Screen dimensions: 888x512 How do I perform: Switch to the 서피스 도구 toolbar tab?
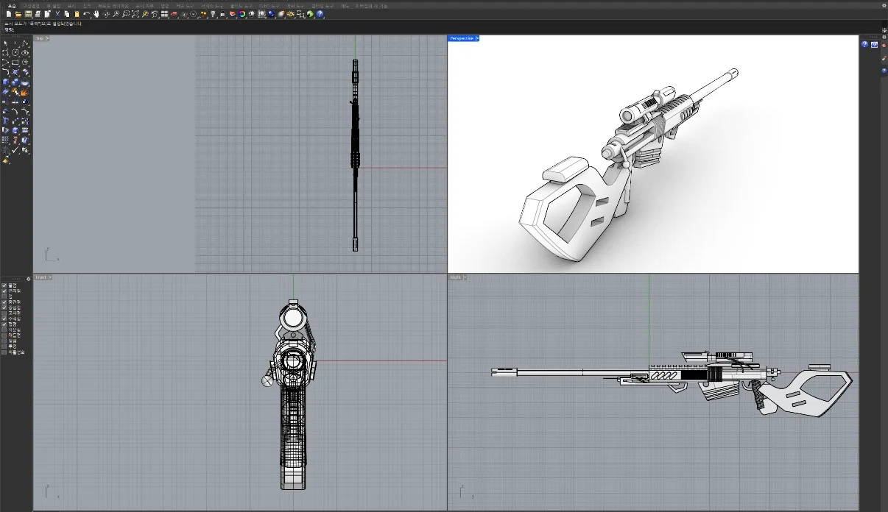(x=211, y=5)
